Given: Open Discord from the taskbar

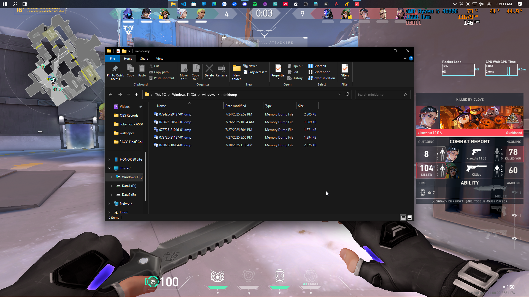Looking at the screenshot, I should point(245,4).
